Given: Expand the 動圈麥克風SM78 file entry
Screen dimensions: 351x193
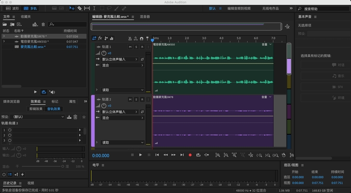Looking at the screenshot, I should tap(4, 37).
